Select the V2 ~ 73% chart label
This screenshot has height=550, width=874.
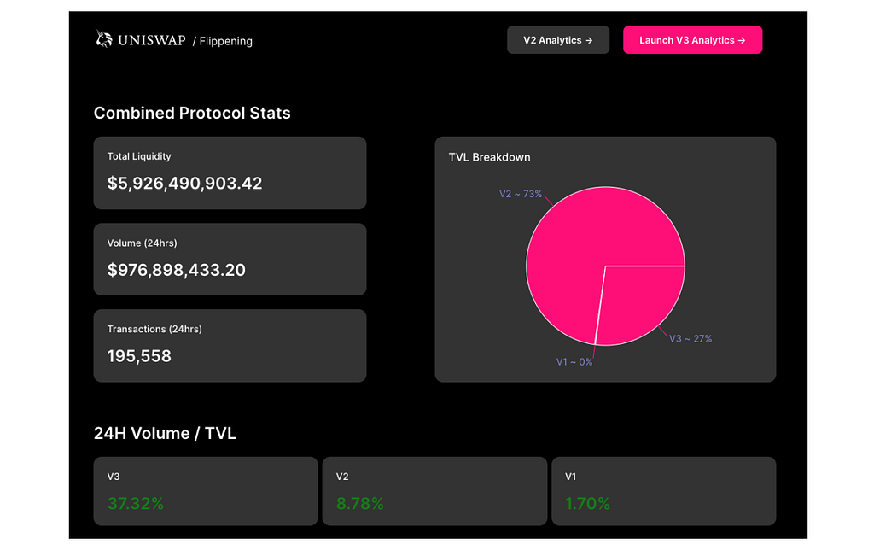tap(520, 194)
